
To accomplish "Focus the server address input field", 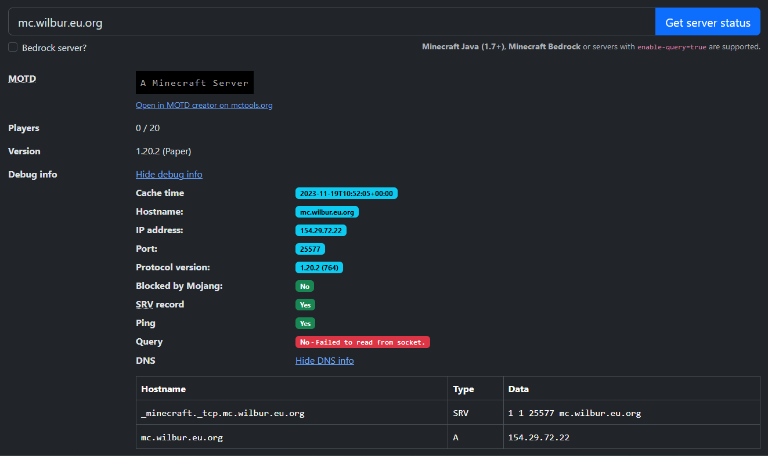I will (331, 23).
